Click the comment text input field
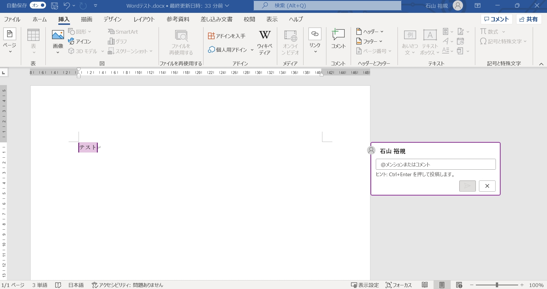Screen dimensions: 547x289 436,164
